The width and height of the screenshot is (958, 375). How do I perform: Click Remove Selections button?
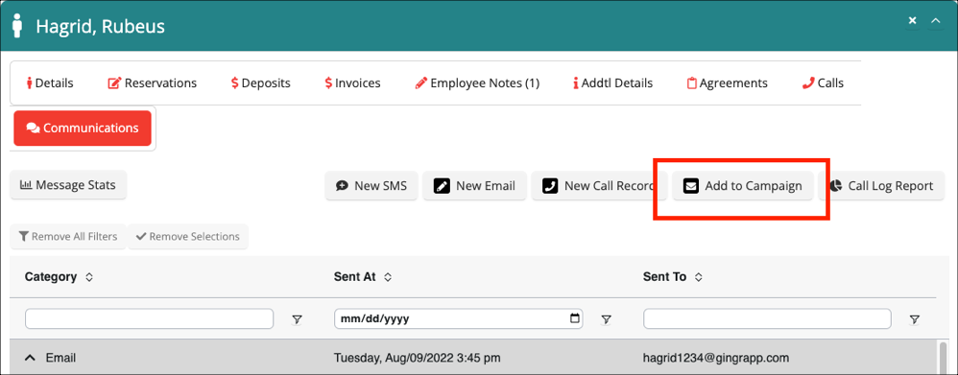point(187,236)
